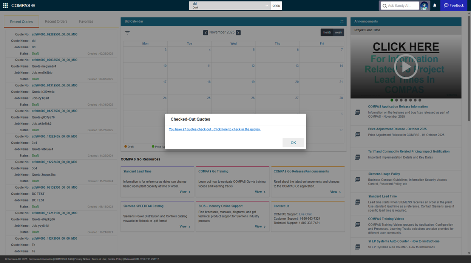Open PDF icon for Price Adjustment Release
Screen dimensions: 471x263
pyautogui.click(x=357, y=135)
